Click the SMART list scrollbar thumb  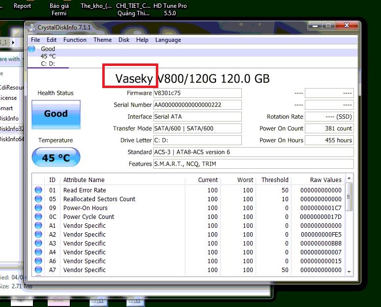349,197
